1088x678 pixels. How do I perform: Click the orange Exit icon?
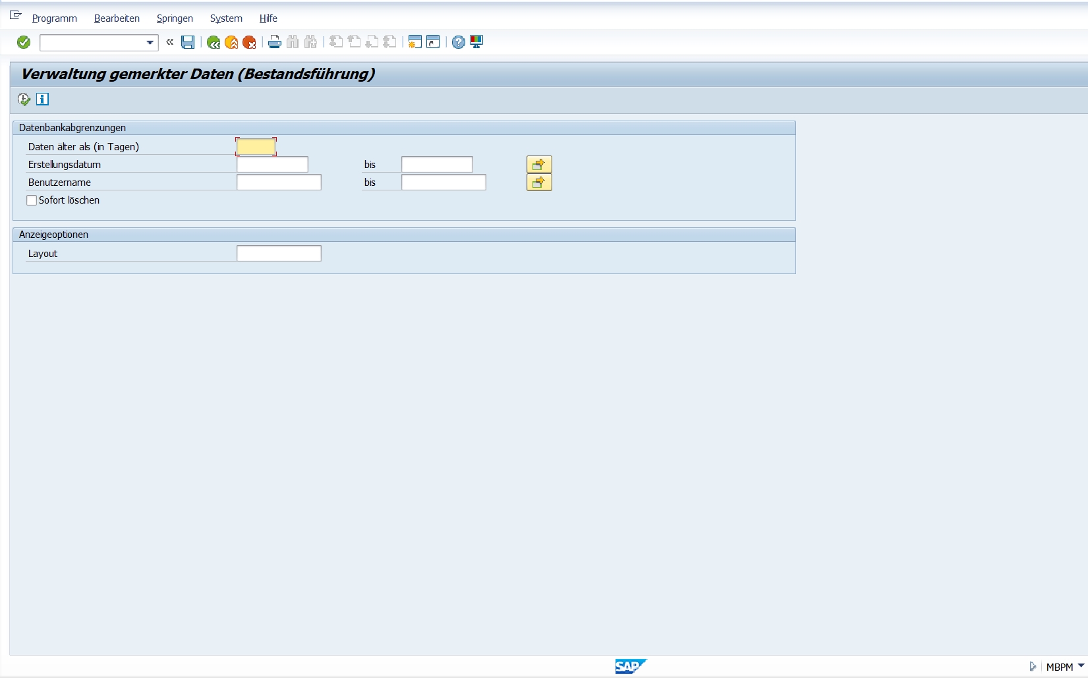(231, 42)
